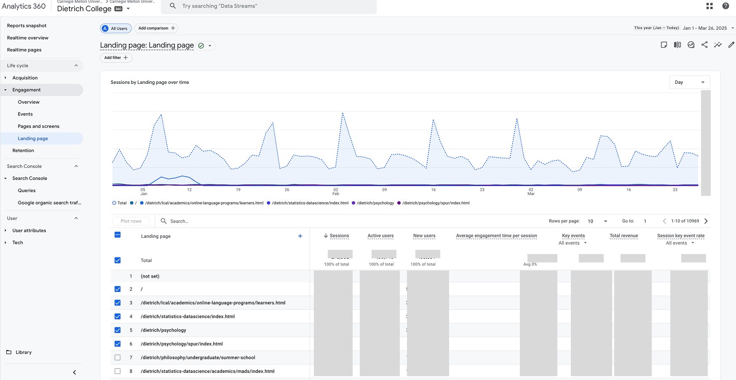
Task: Open Session key event rate 'All events' dropdown
Action: (x=680, y=243)
